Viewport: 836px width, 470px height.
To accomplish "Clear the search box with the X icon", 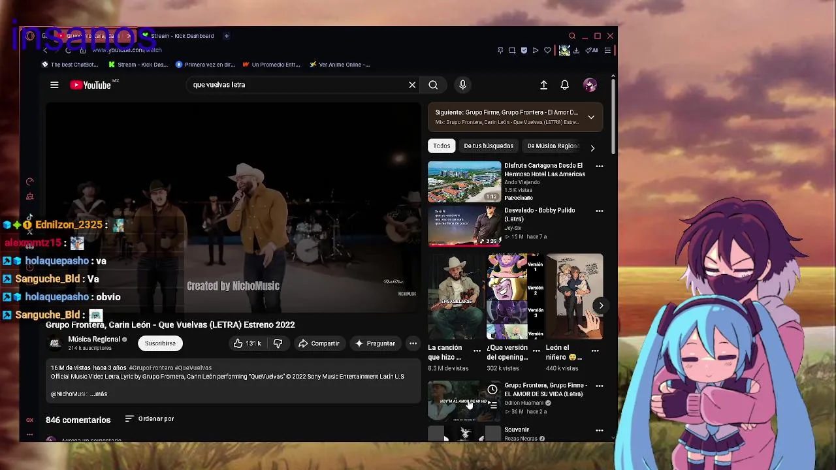I will tap(412, 85).
